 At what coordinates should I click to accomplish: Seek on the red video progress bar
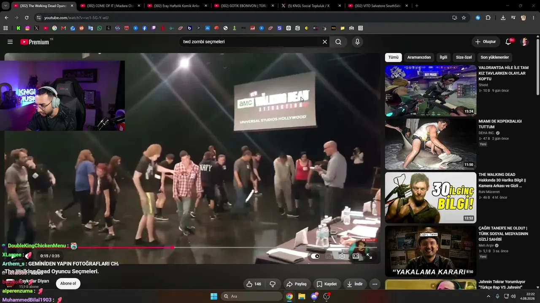[192, 247]
